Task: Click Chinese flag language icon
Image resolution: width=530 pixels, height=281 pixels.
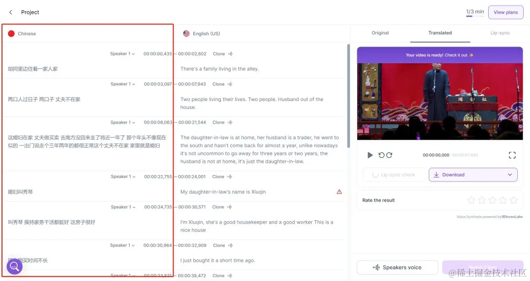Action: [11, 33]
